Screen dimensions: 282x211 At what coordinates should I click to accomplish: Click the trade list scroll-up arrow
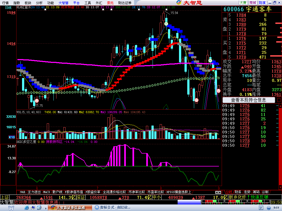coord(280,106)
